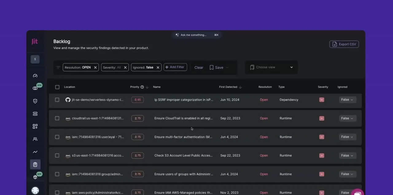Open the shield check icon in sidebar
The image size is (393, 195).
tap(35, 101)
